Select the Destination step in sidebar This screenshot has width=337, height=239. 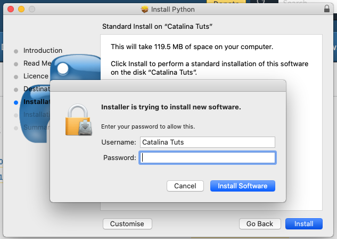point(37,89)
